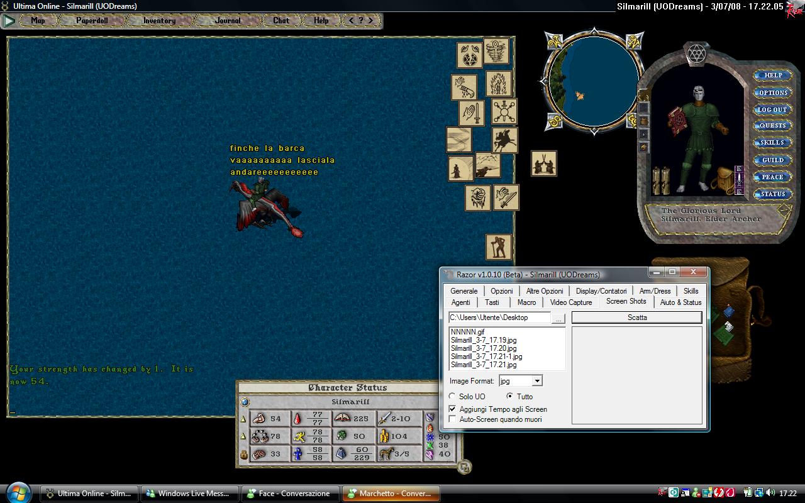Viewport: 805px width, 503px height.
Task: Enable Auto-Screen quando muori
Action: (x=452, y=419)
